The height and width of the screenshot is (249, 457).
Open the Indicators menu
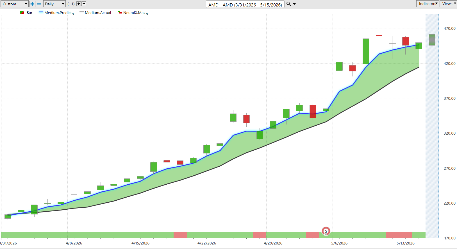428,4
